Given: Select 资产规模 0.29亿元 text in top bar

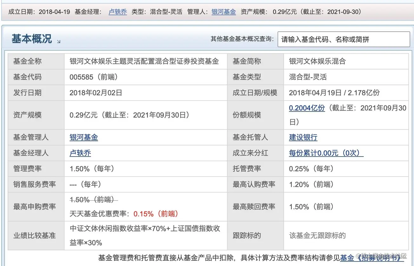Looking at the screenshot, I should [x=269, y=12].
